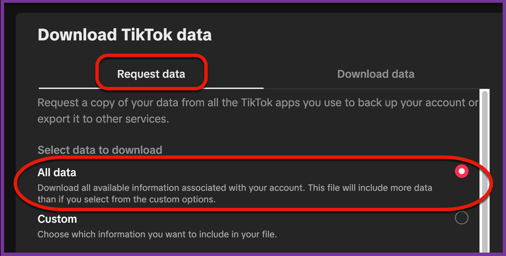Choose All data to download everything

coord(462,171)
